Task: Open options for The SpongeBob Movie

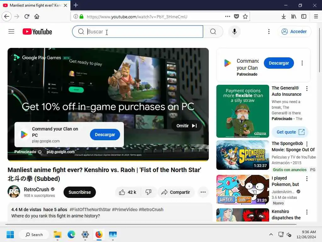Action: [307, 144]
